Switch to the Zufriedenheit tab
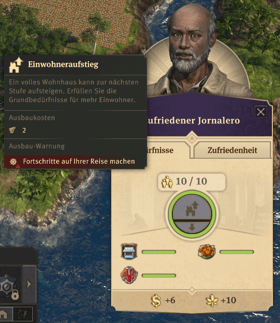 232,150
